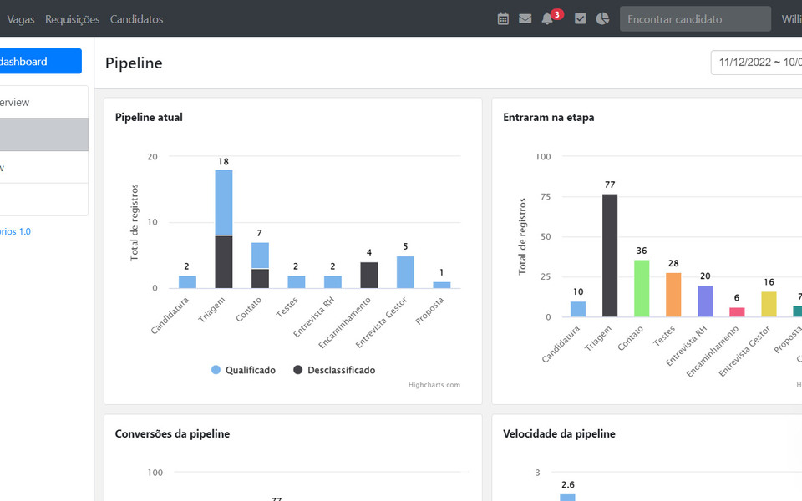
Task: Select the highlighted gray sidebar item
Action: [43, 134]
